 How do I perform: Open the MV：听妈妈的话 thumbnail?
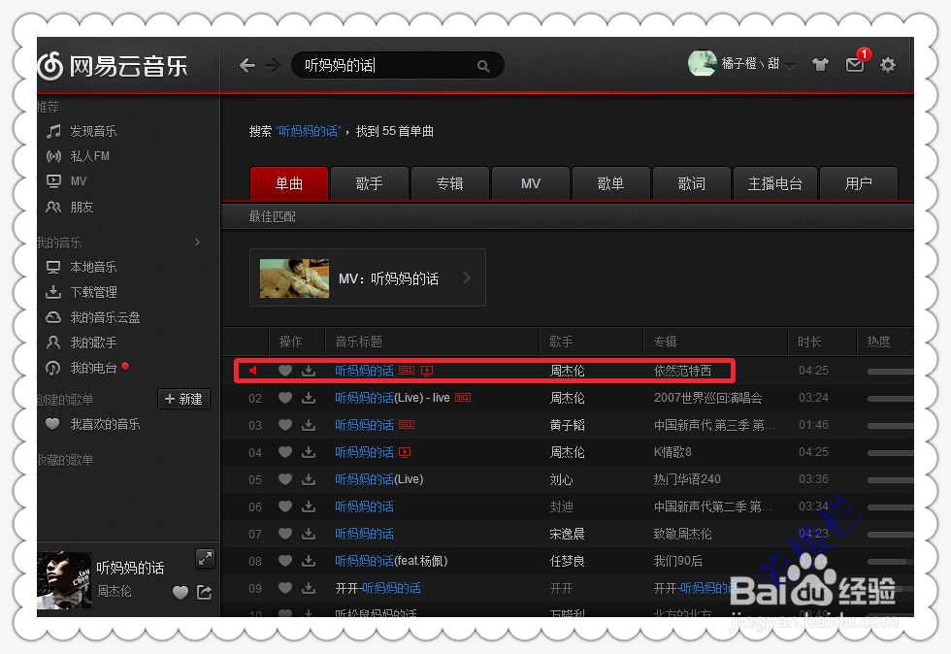click(294, 278)
